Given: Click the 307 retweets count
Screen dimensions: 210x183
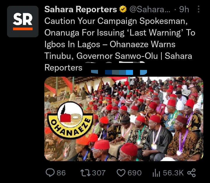Looking at the screenshot, I should click(99, 173).
